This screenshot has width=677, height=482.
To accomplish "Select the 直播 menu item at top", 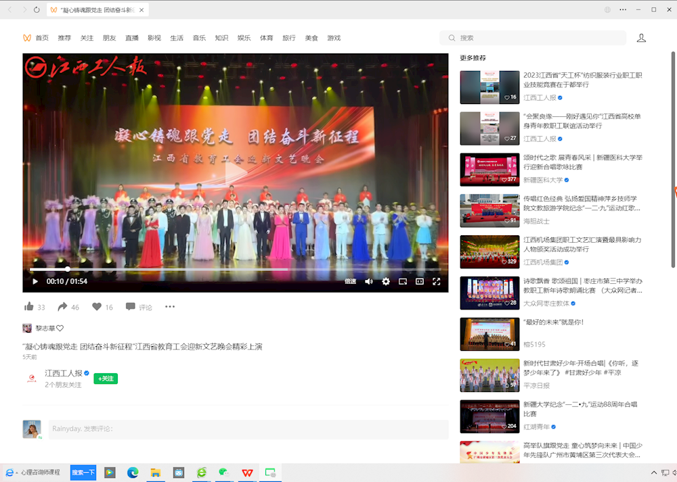I will coord(132,38).
